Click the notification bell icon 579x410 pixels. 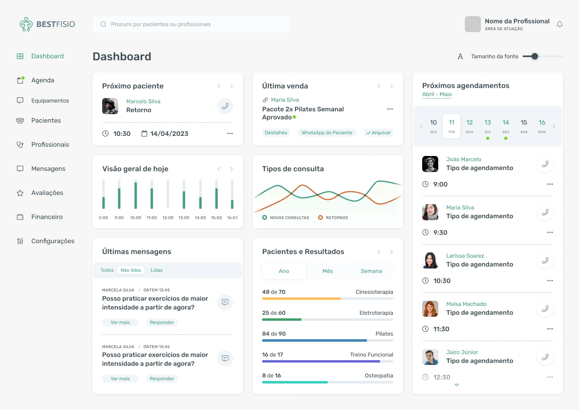pyautogui.click(x=559, y=24)
